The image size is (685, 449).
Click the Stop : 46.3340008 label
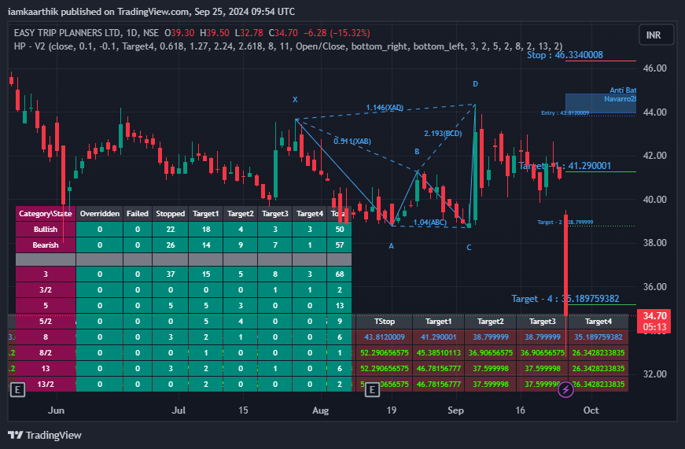[565, 55]
